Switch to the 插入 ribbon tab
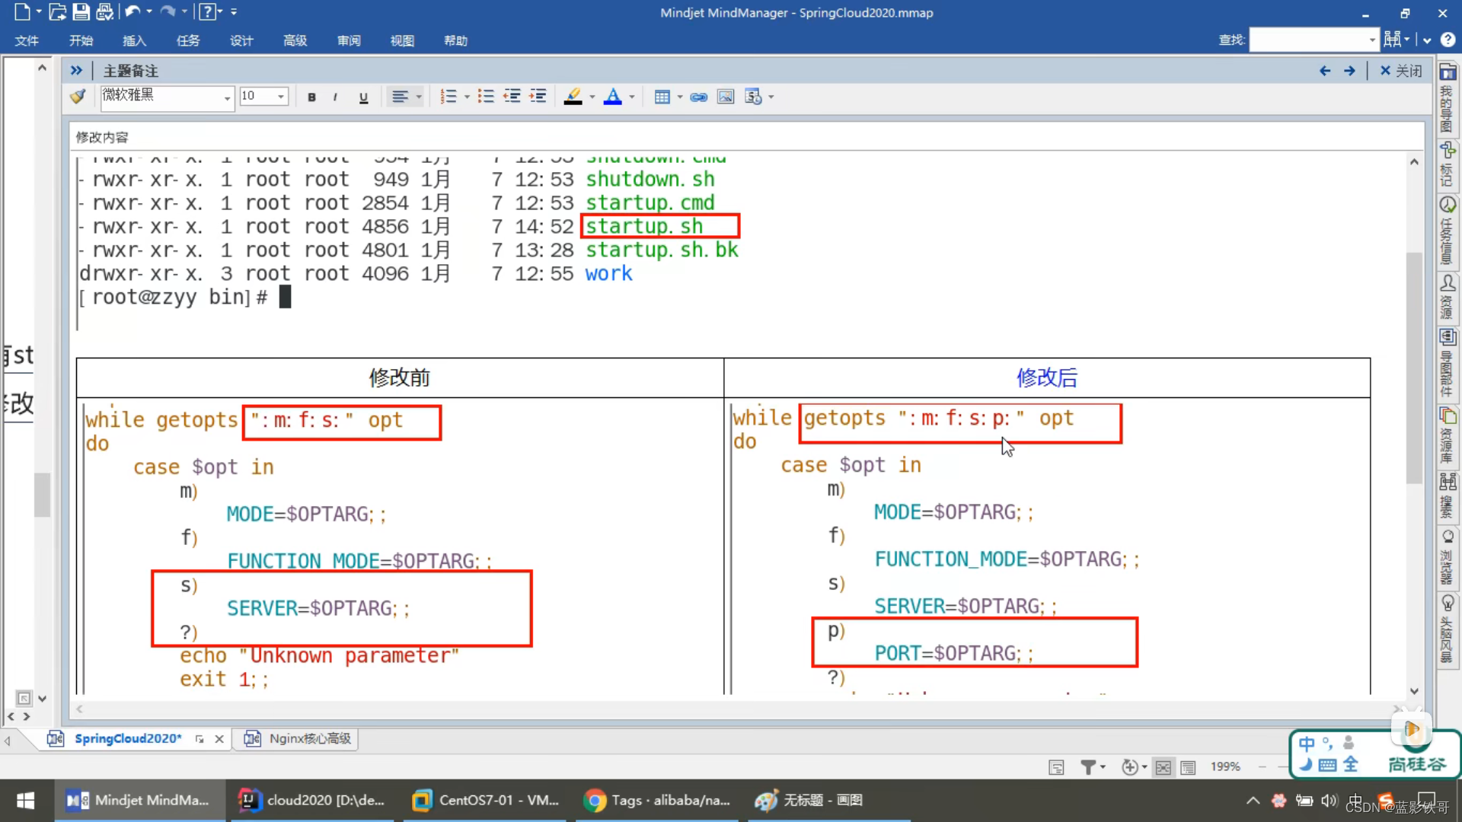This screenshot has height=822, width=1462. [x=134, y=40]
